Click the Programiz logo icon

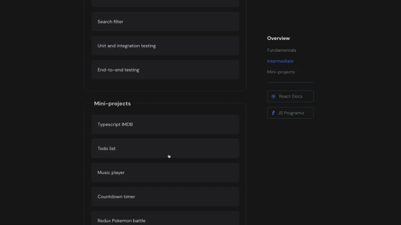coord(273,113)
